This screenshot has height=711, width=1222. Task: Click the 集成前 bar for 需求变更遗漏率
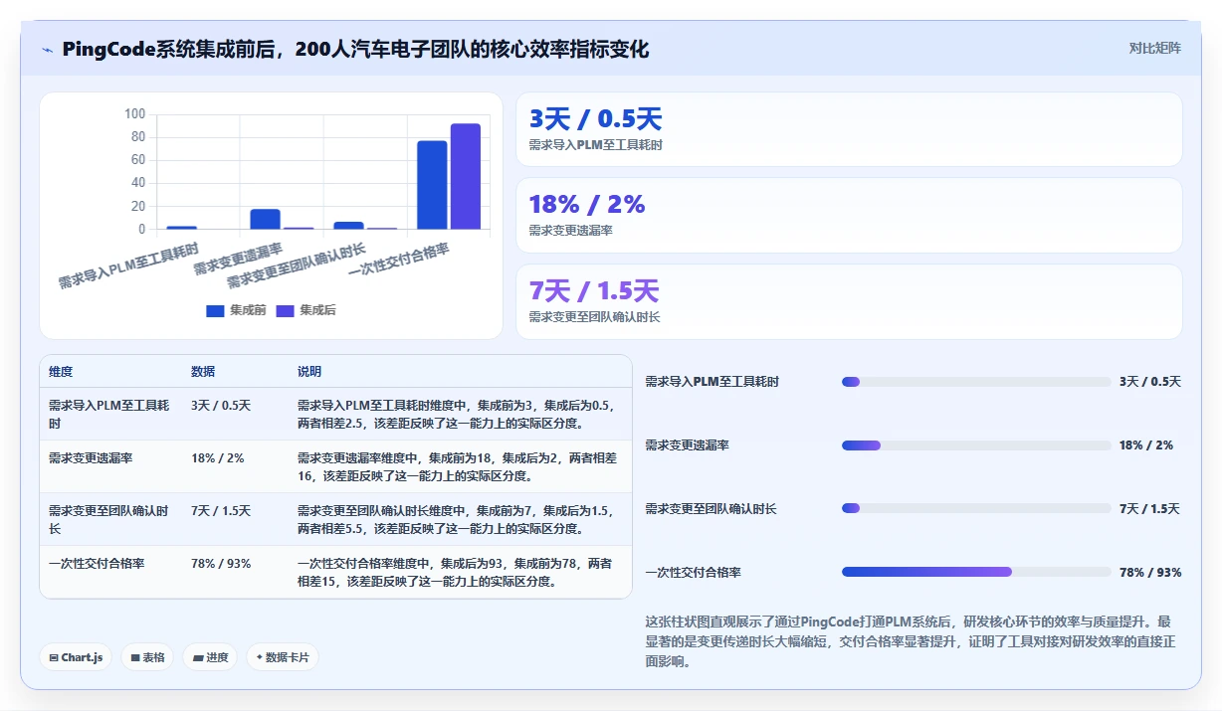[x=265, y=219]
